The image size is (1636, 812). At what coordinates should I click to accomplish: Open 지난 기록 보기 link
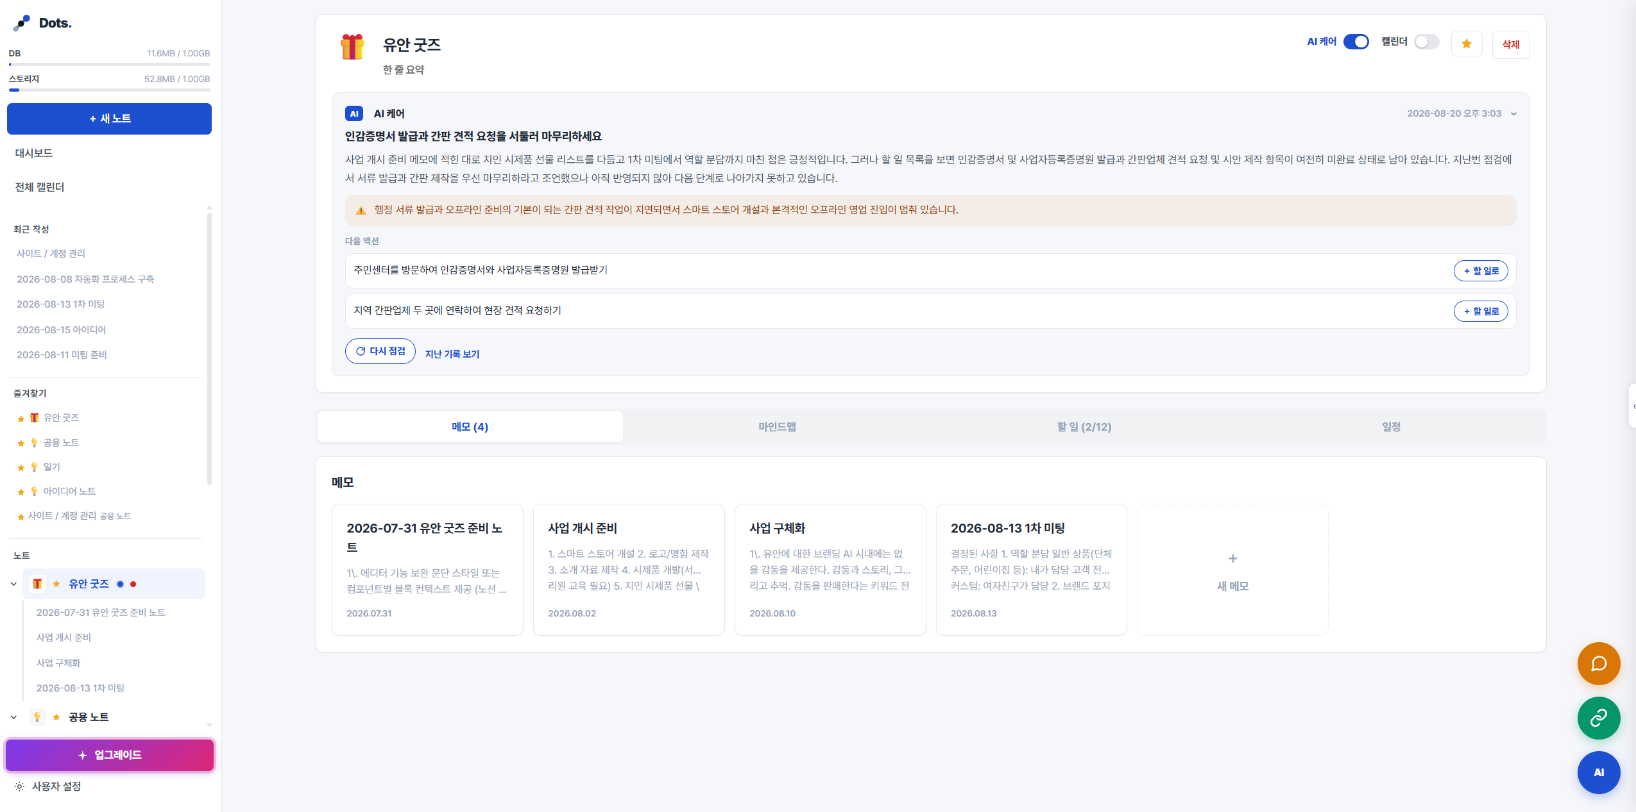pyautogui.click(x=452, y=354)
